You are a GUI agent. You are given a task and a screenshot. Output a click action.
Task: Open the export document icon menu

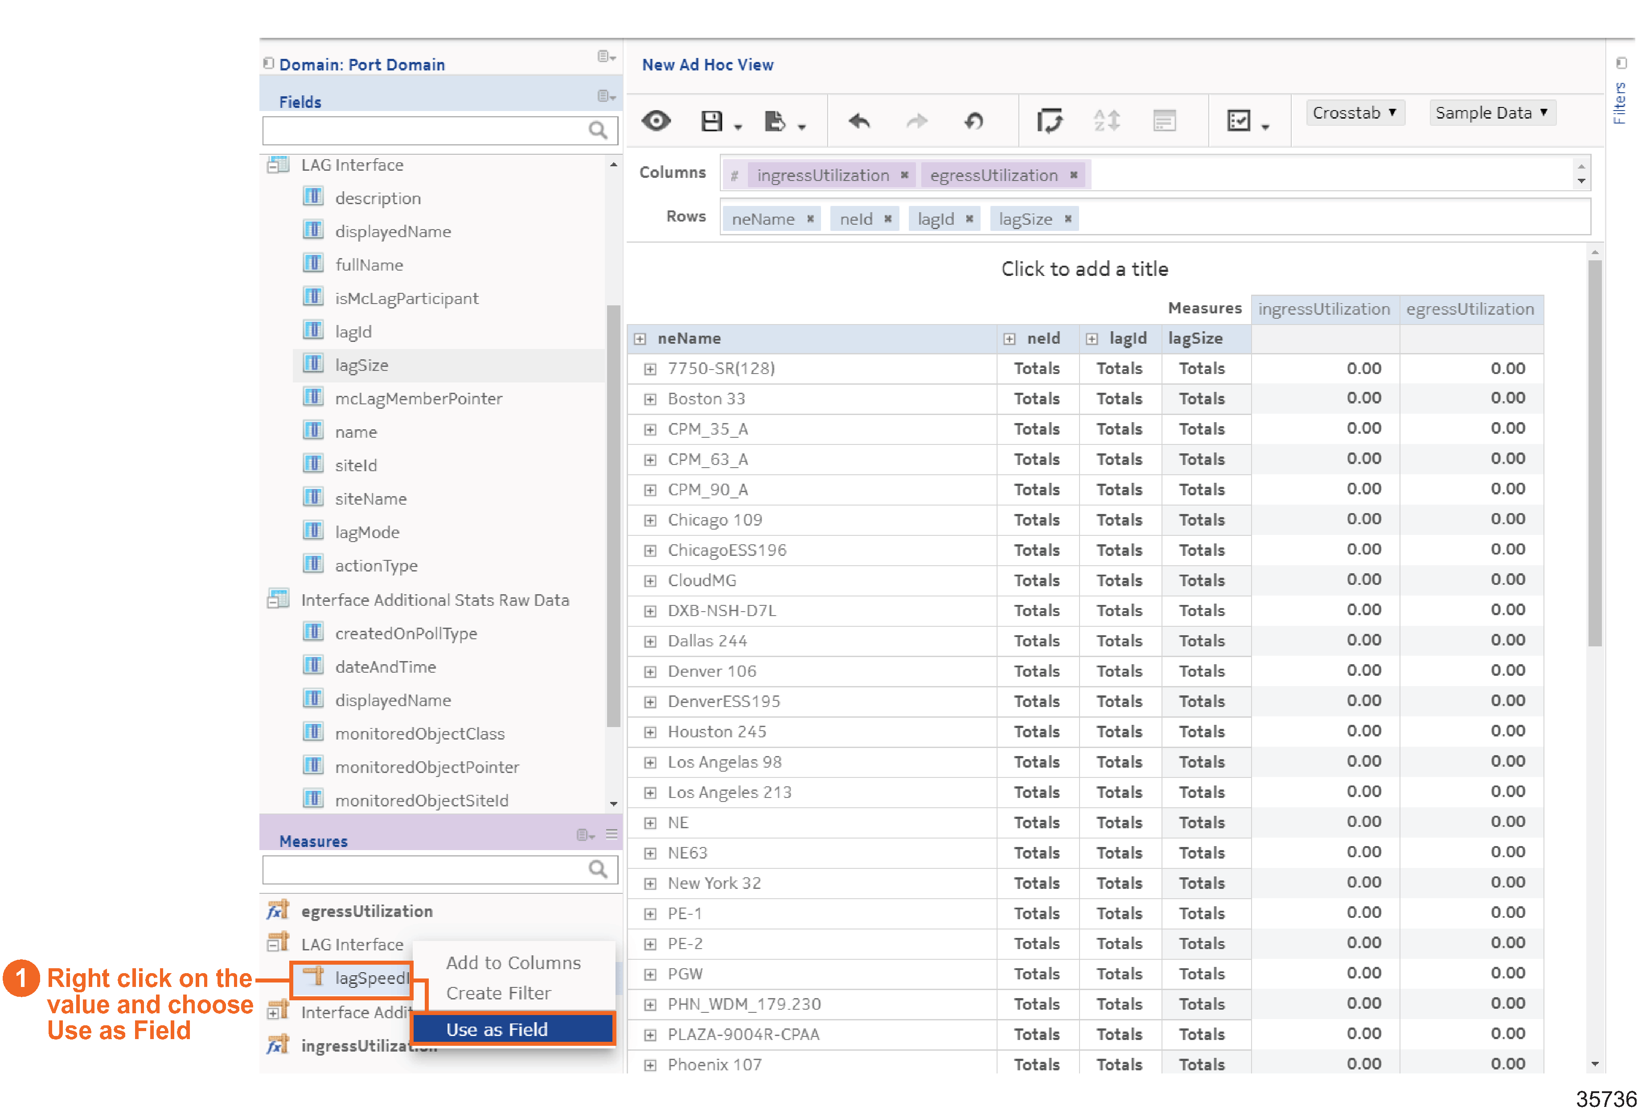(775, 121)
